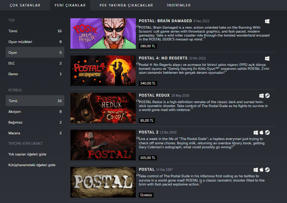
Task: Click the Windows icon on POSTAL Redux
Action: [262, 96]
